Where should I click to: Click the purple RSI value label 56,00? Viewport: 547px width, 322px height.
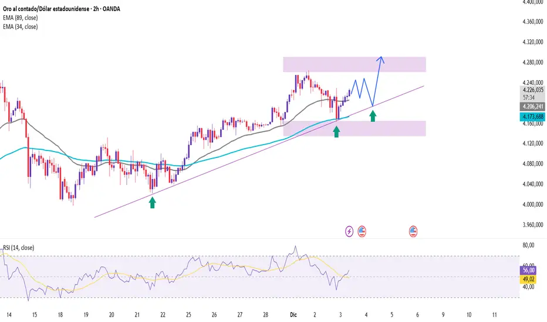pyautogui.click(x=528, y=270)
